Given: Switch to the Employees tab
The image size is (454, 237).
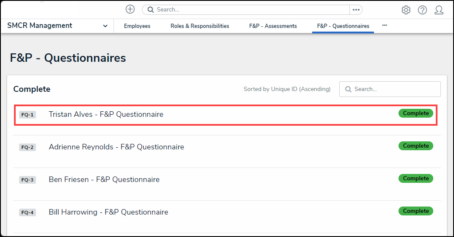Looking at the screenshot, I should coord(137,26).
